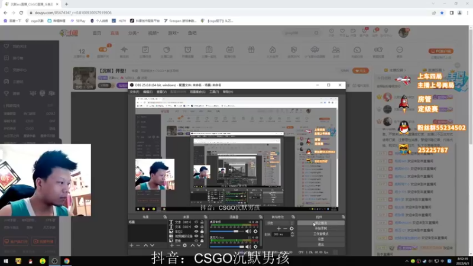The width and height of the screenshot is (473, 266).
Task: Toggle lock on second 文本 (GDI+) source
Action: click(x=202, y=227)
